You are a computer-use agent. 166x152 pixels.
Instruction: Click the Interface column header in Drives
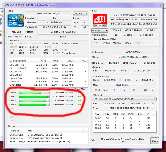pyautogui.click(x=17, y=131)
